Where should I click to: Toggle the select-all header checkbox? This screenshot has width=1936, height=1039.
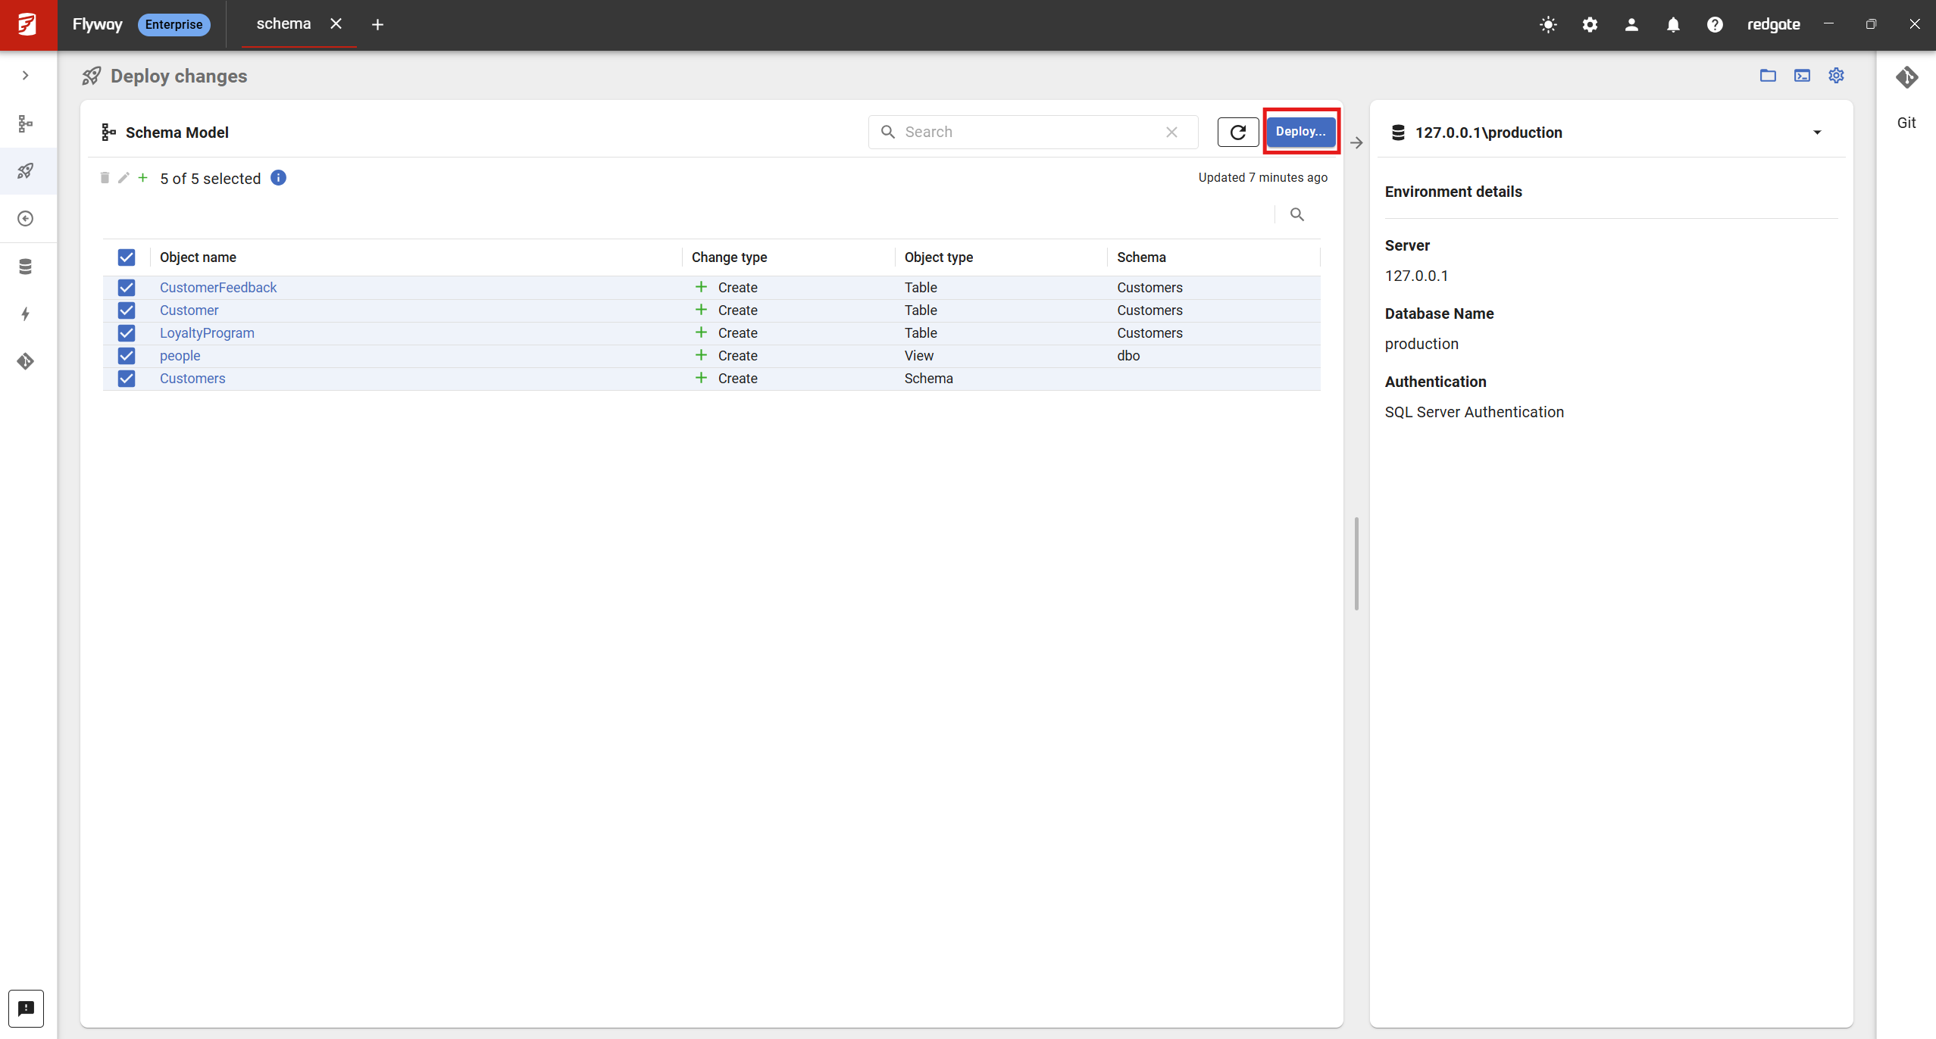coord(127,257)
